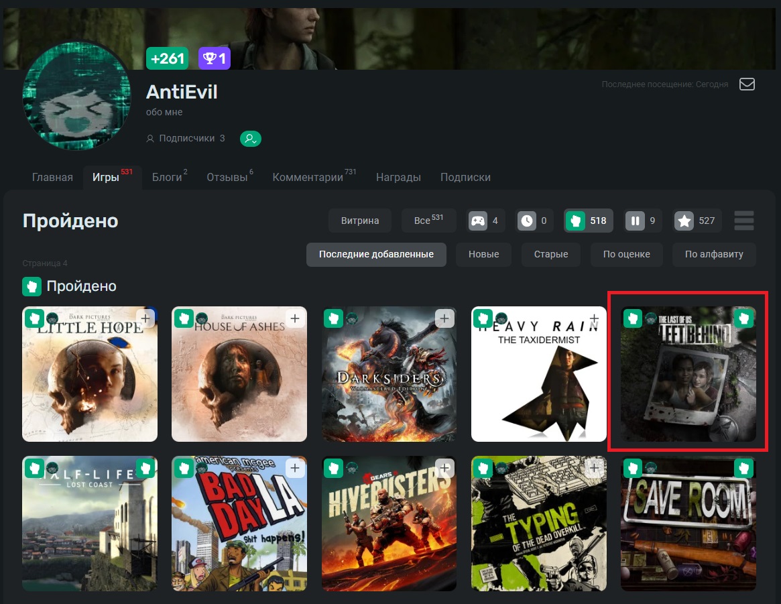Open The Last of Us Left Behind card
781x604 pixels.
[688, 374]
